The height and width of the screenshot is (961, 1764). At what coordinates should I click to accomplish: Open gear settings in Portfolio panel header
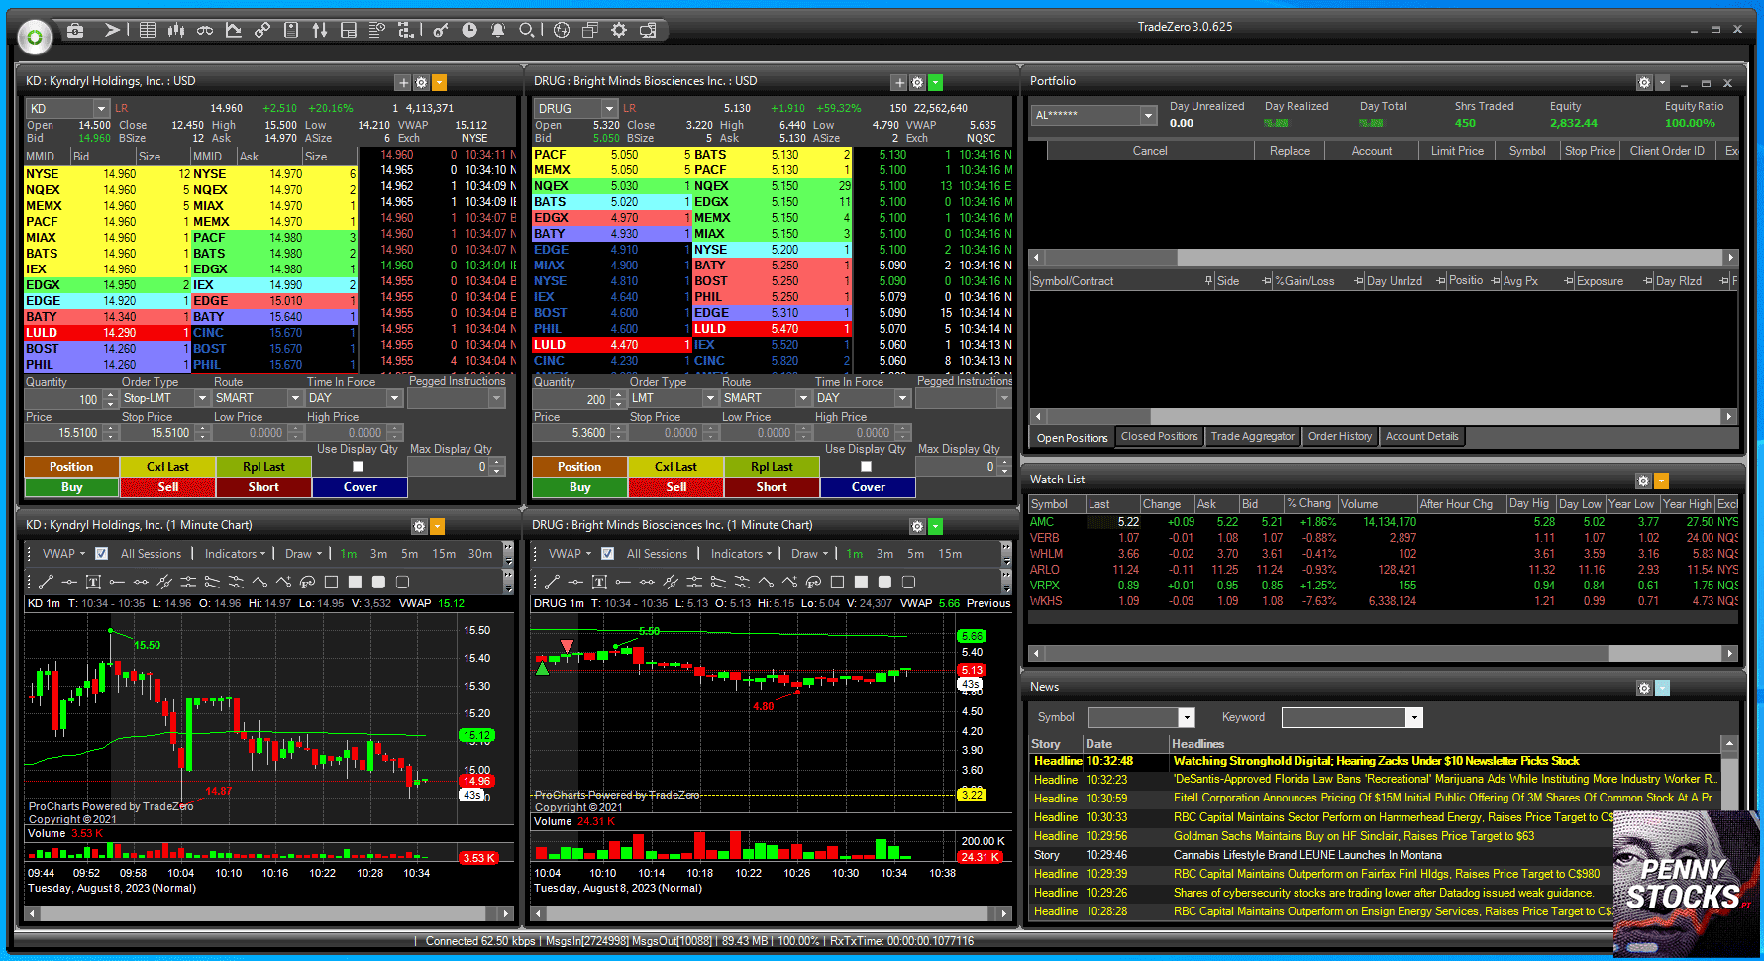point(1644,83)
